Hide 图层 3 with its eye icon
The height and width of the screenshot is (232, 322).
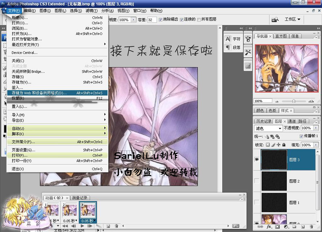pyautogui.click(x=257, y=159)
